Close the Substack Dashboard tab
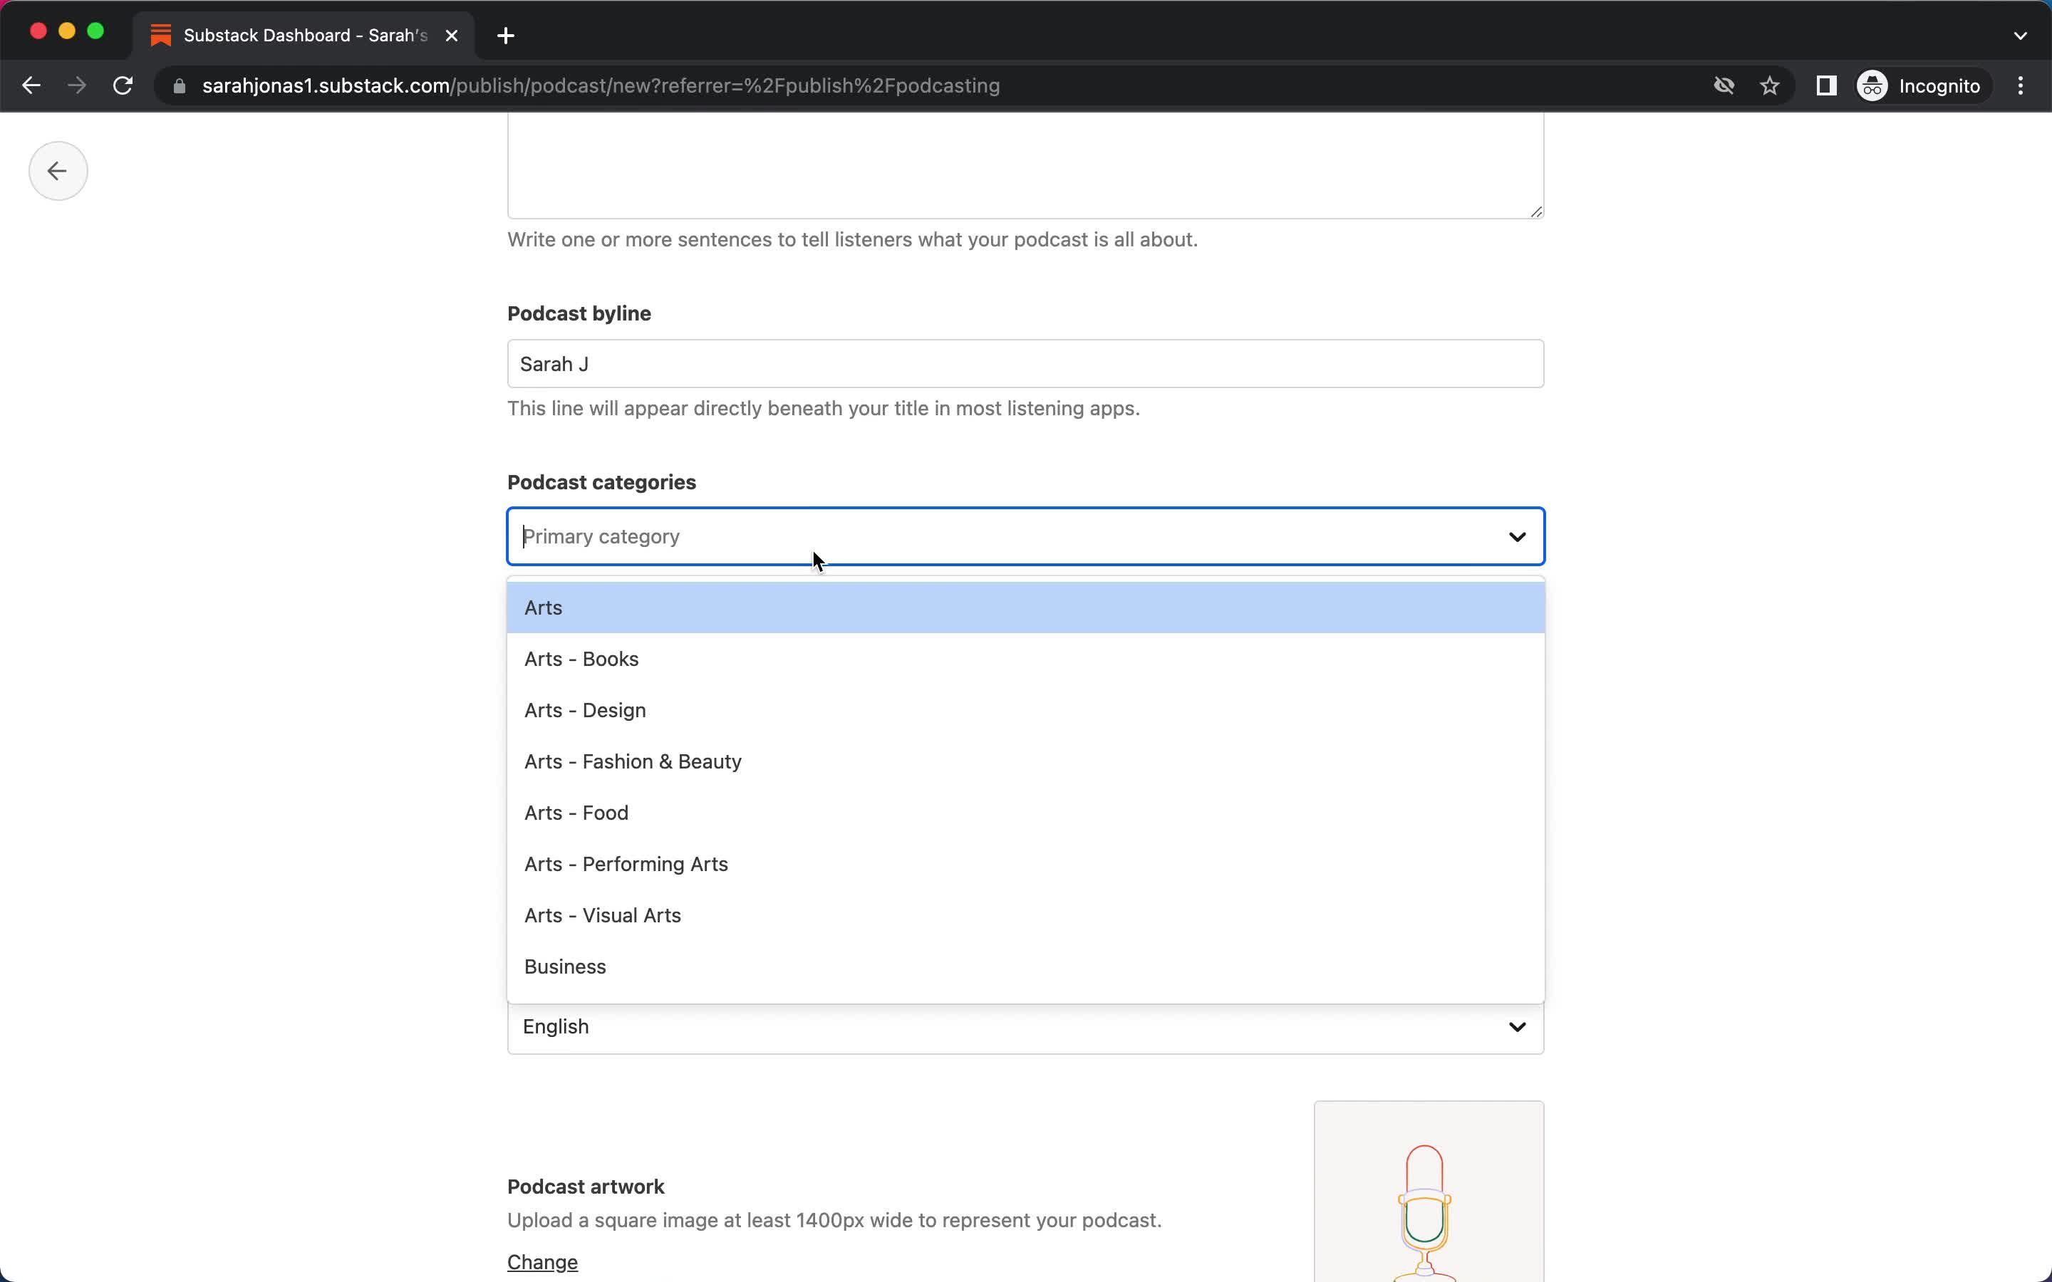The height and width of the screenshot is (1282, 2052). coord(452,36)
